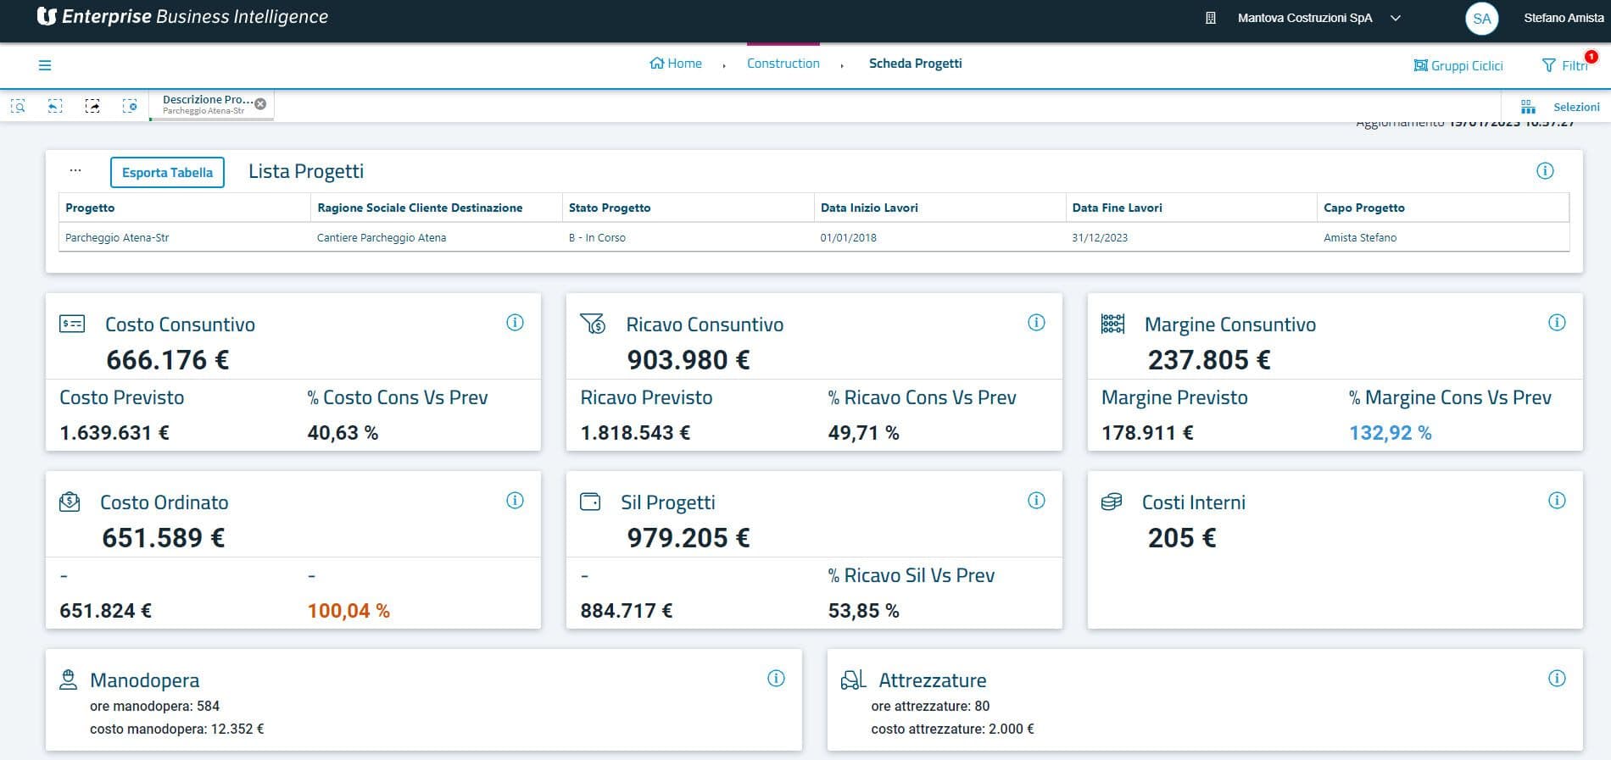Screen dimensions: 1611x760
Task: Show info for Costi Interni card
Action: click(x=1557, y=501)
